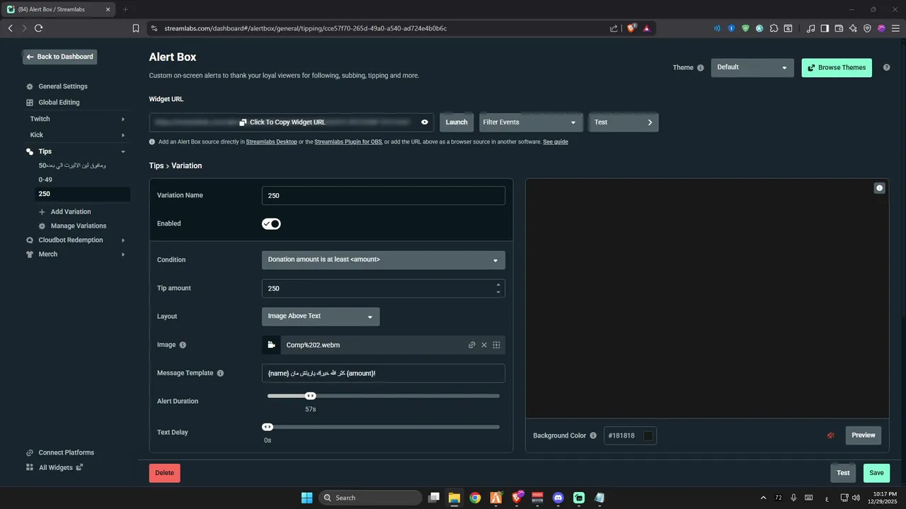
Task: Click the info icon next to Image label
Action: point(183,345)
